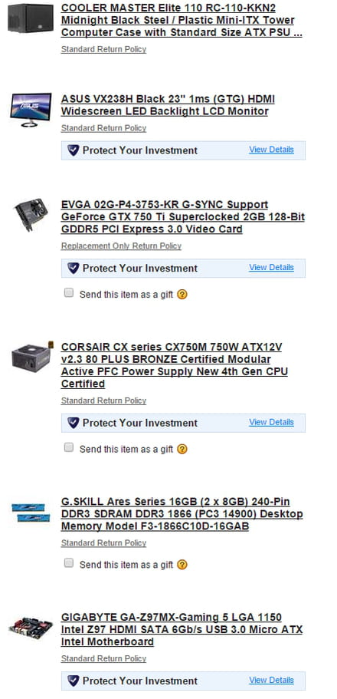337x699 pixels.
Task: Enable gift option for EVGA GTX 750 Ti card
Action: pos(69,293)
